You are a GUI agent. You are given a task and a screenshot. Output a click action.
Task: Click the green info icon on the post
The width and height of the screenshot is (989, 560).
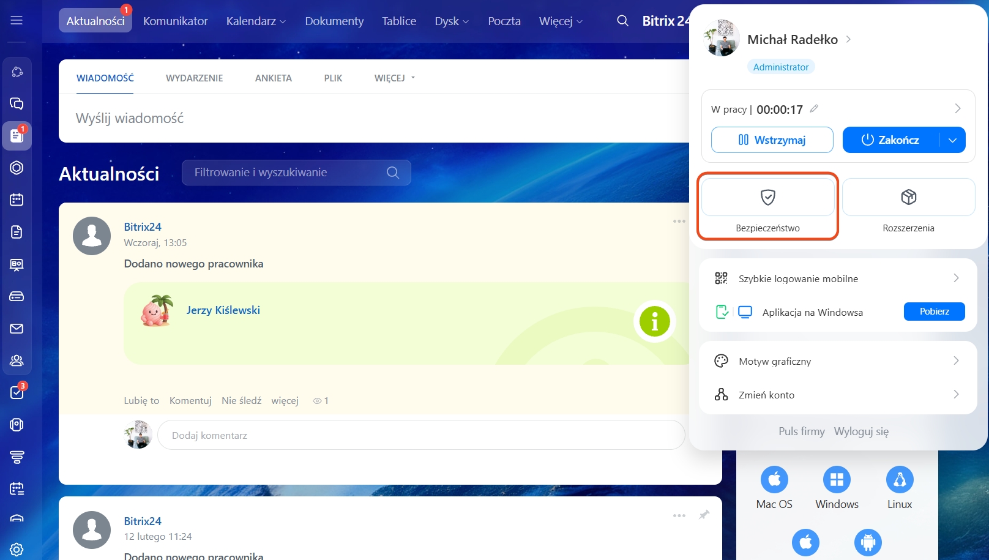coord(654,321)
